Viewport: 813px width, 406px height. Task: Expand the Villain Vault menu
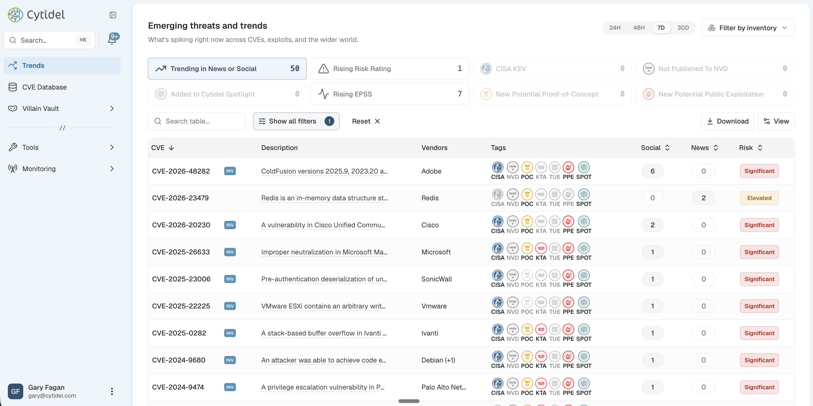[62, 108]
